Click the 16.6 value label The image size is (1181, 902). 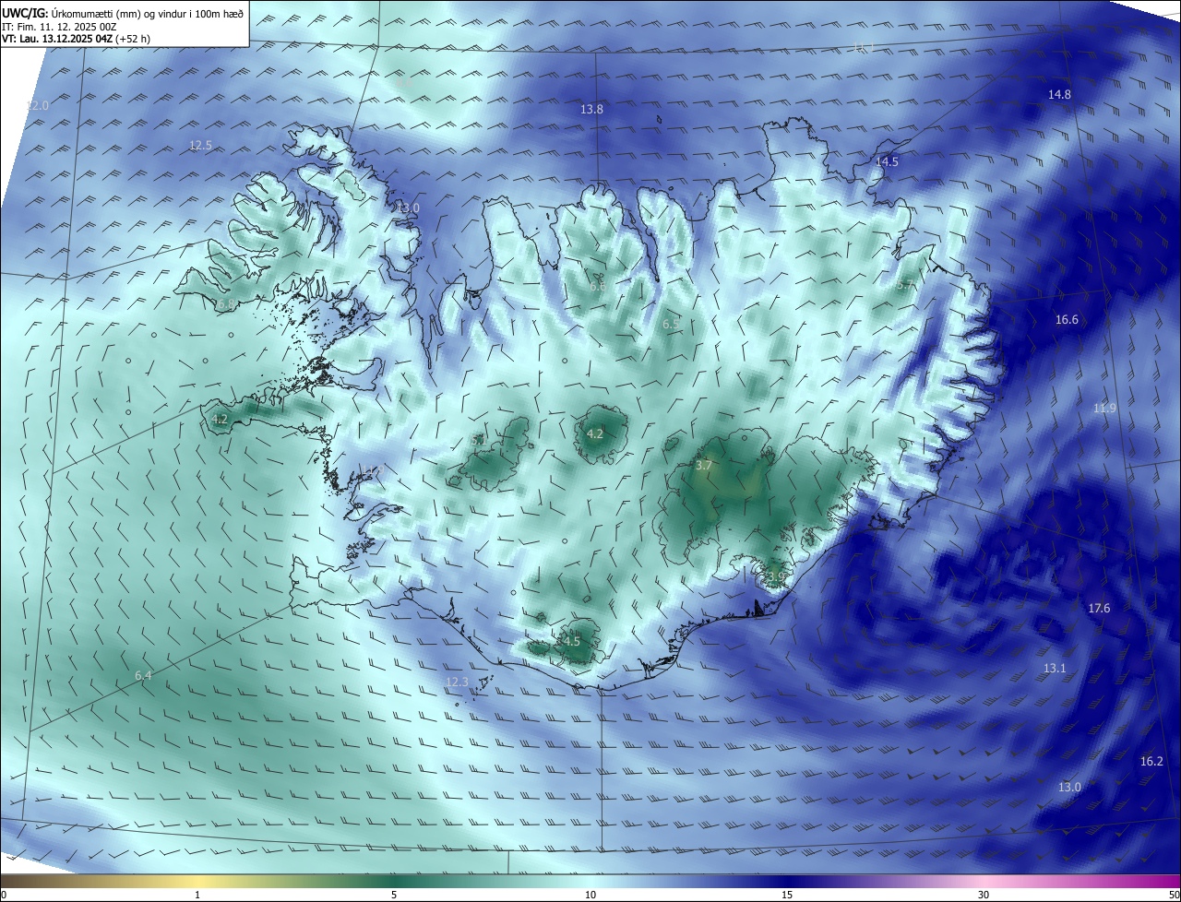[1067, 320]
